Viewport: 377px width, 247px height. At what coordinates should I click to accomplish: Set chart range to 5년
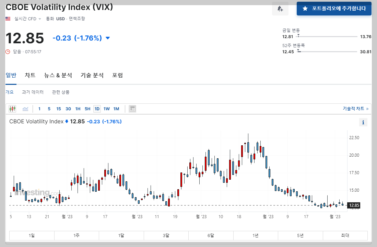(x=300, y=235)
